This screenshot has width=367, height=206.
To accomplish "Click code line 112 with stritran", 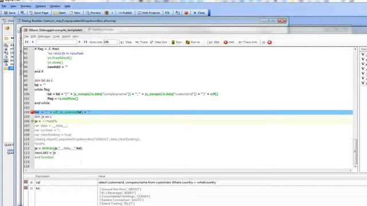I will (58, 148).
